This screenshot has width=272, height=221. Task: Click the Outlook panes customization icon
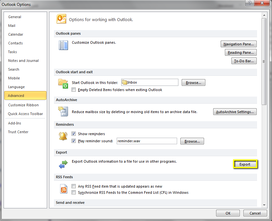63,45
